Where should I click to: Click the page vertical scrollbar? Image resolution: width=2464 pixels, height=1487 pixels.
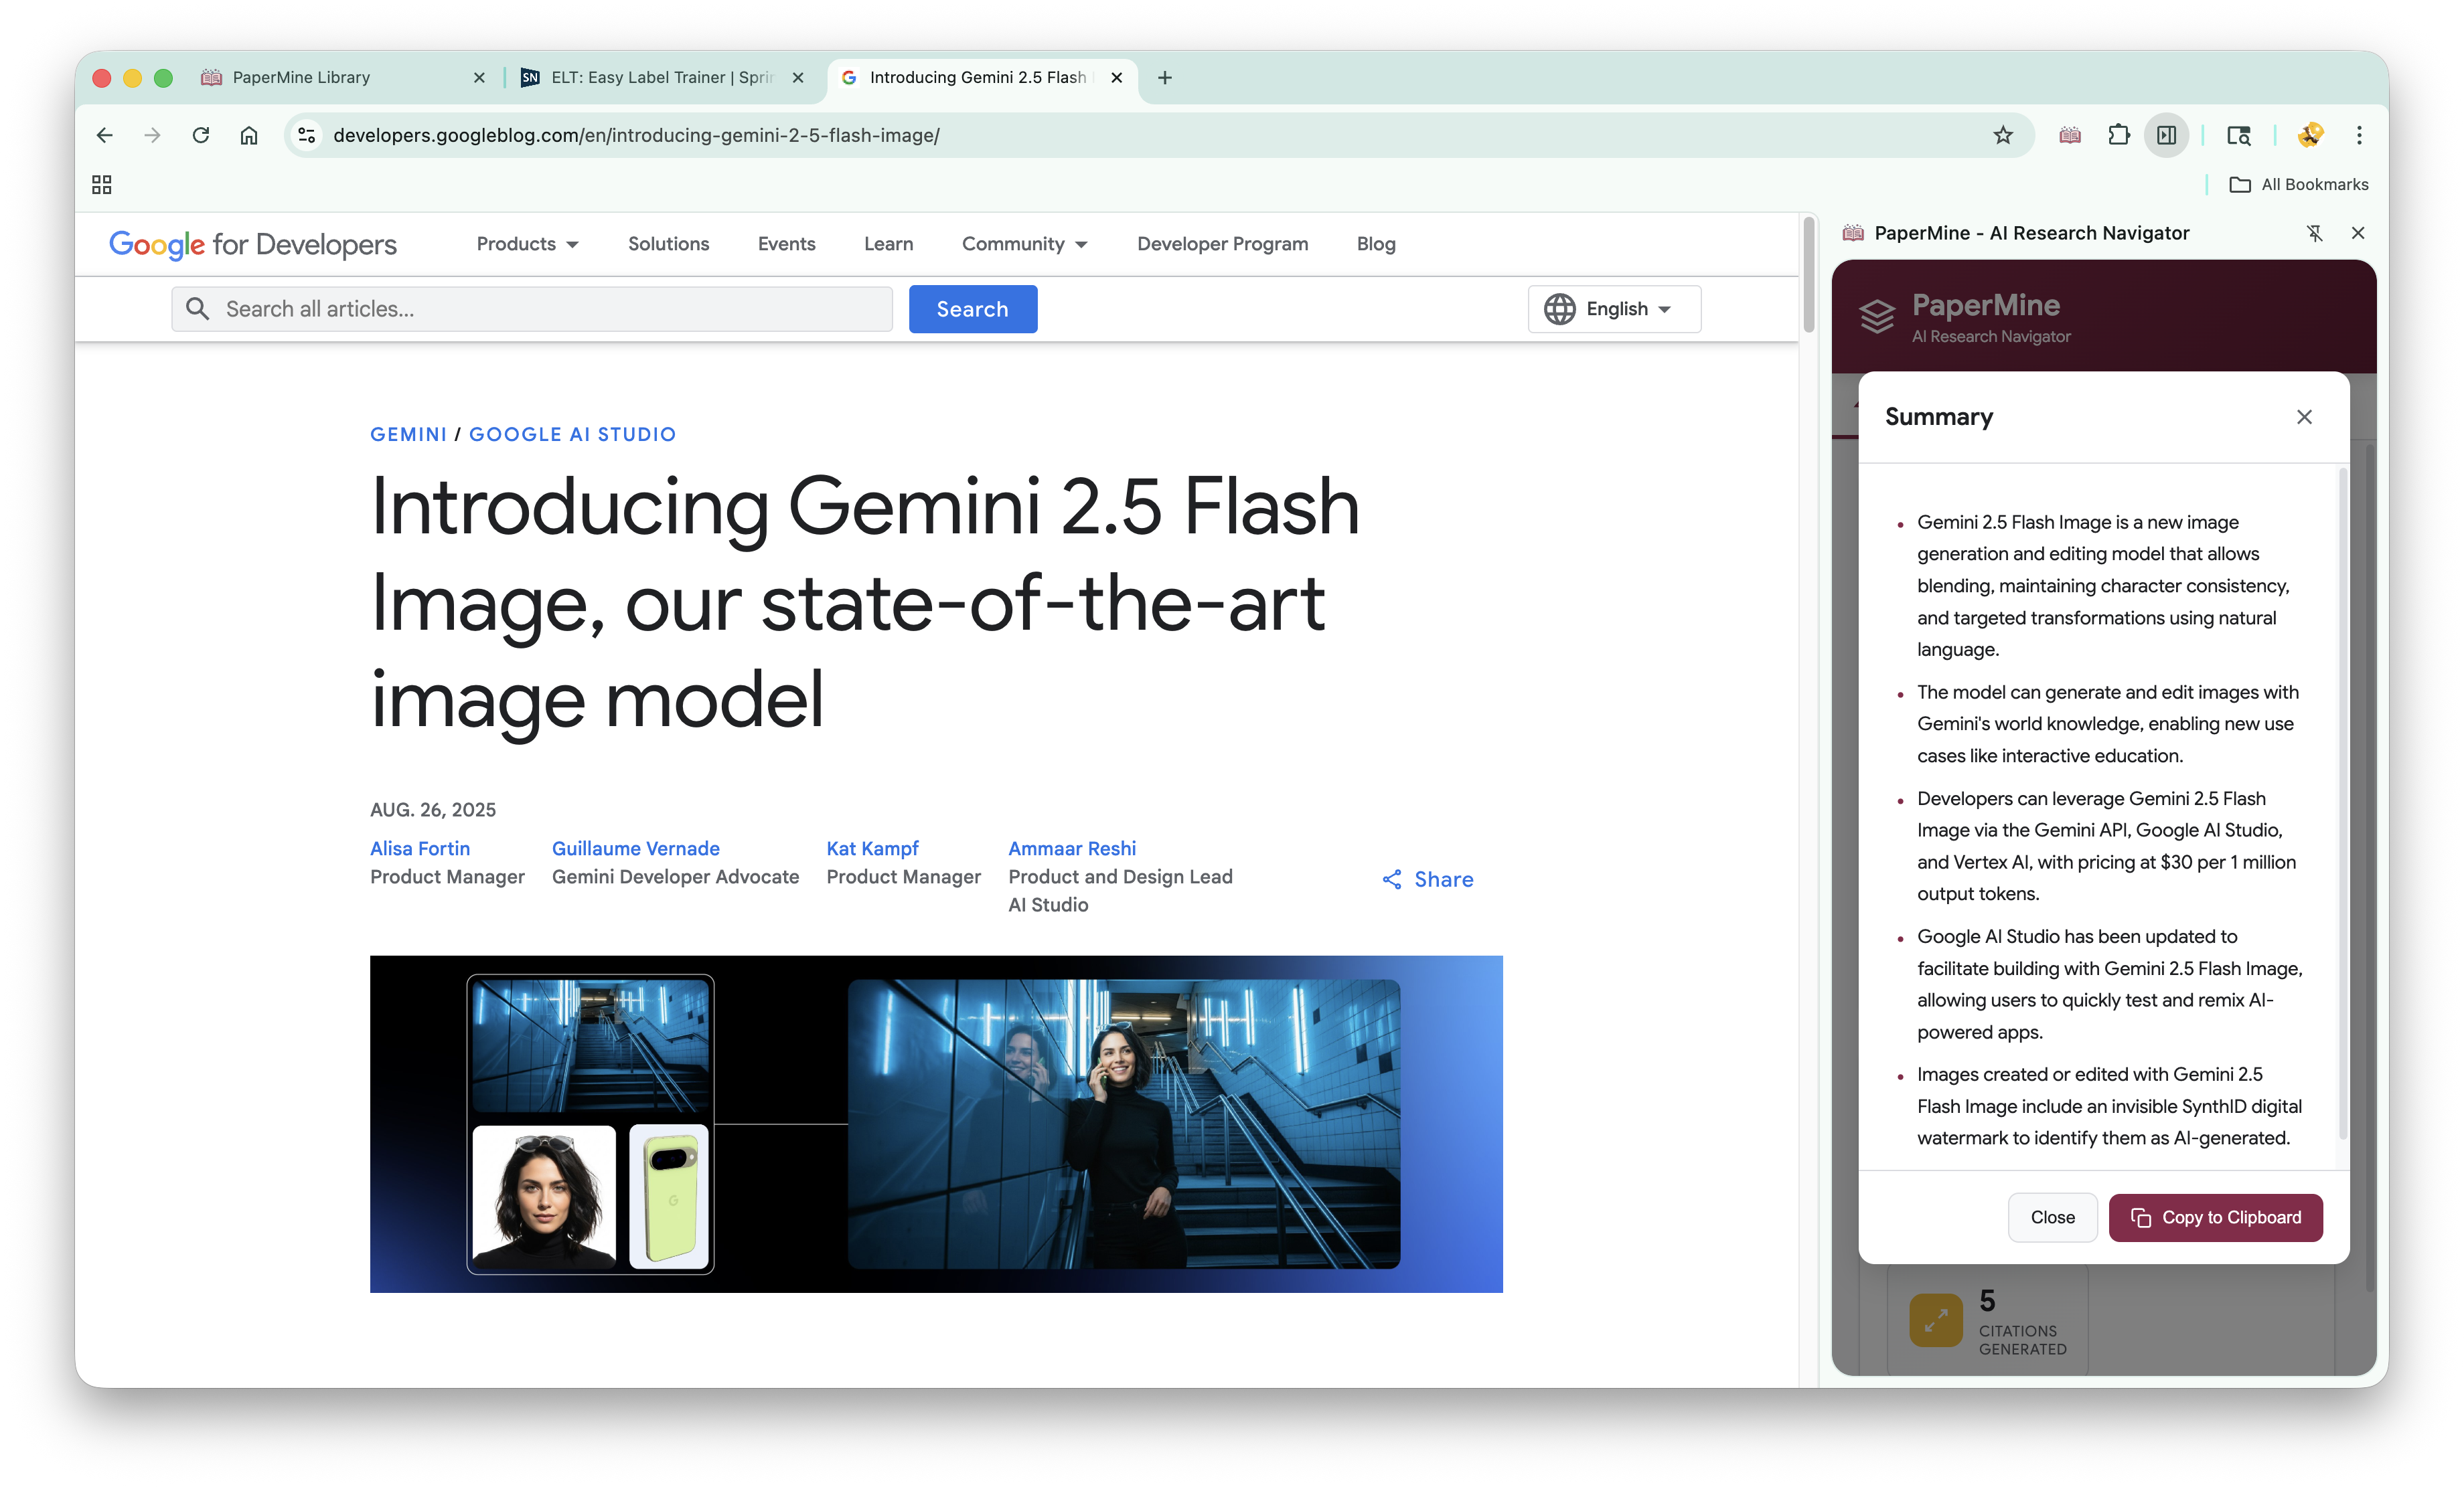tap(1808, 275)
